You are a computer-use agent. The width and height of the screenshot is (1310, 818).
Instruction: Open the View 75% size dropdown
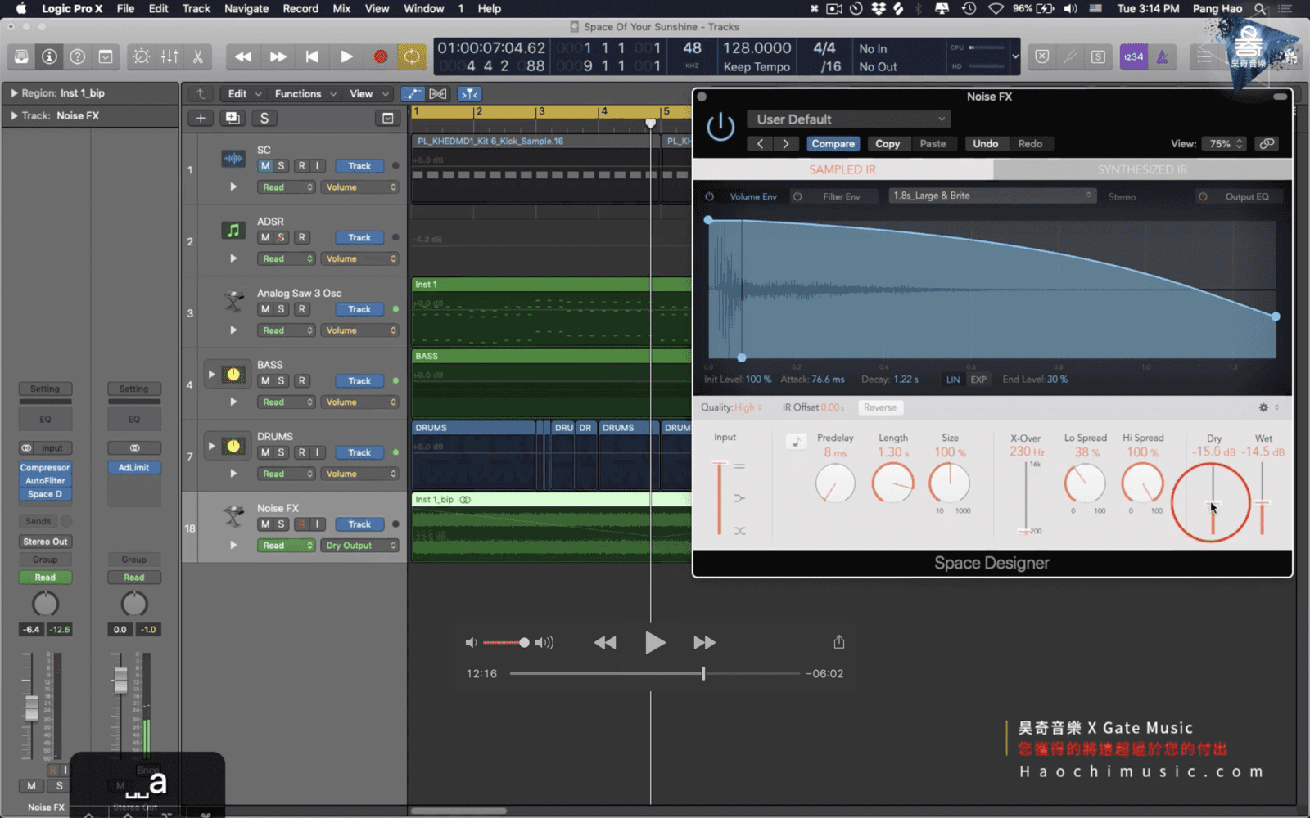click(1224, 143)
